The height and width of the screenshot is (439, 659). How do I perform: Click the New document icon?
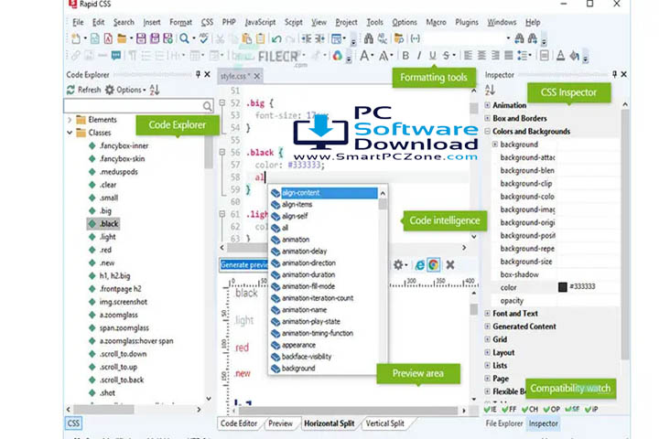76,38
